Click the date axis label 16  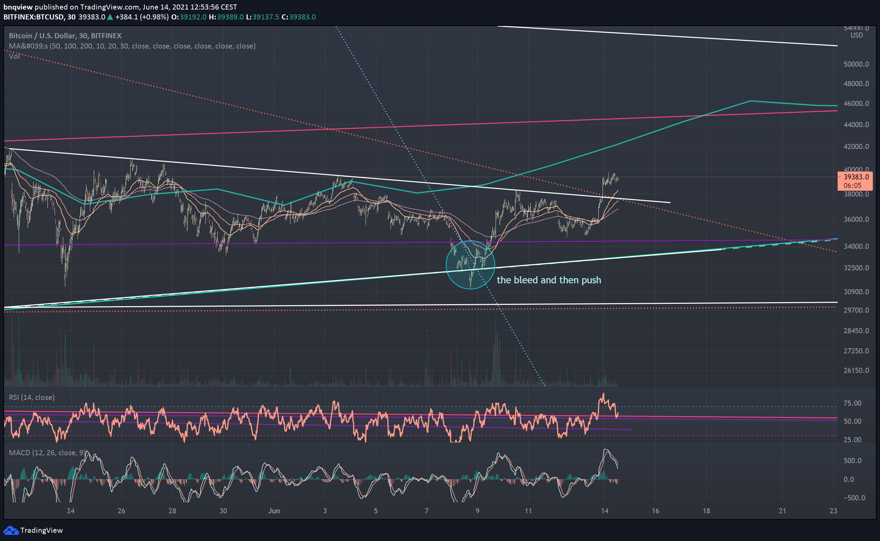click(655, 511)
